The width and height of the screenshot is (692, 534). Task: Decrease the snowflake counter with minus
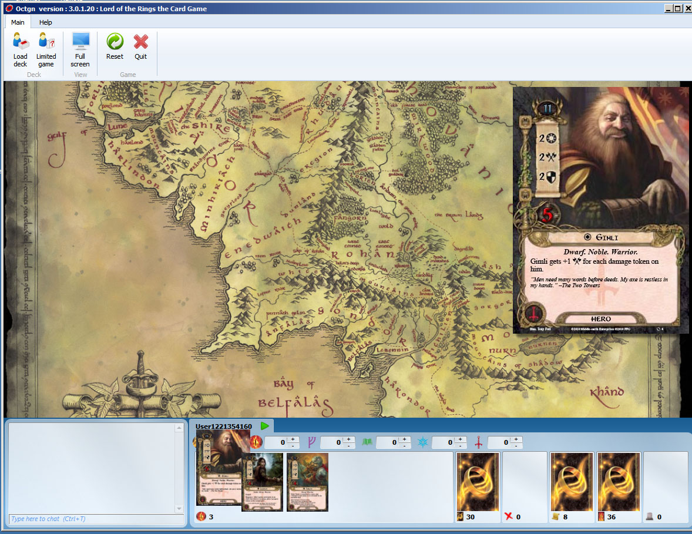pos(461,445)
